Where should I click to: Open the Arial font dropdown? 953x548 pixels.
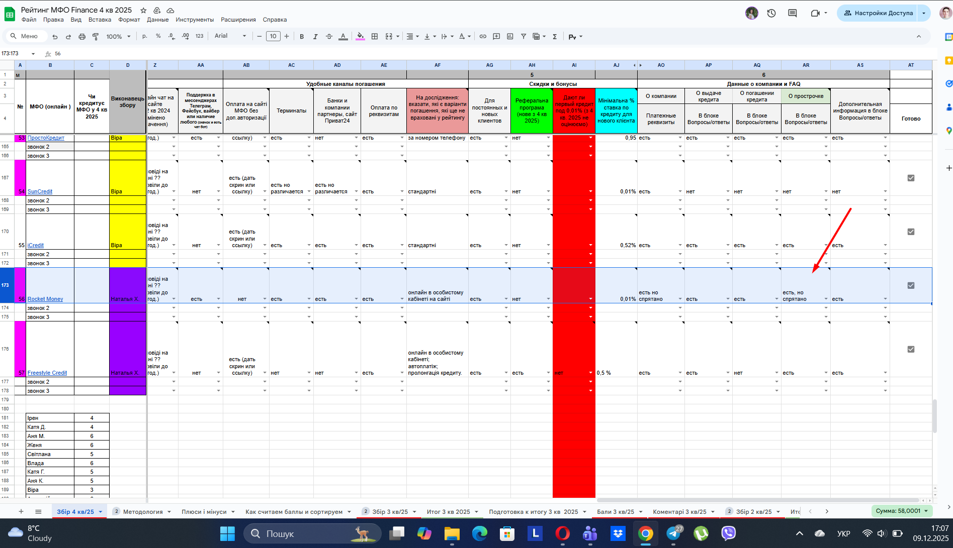[x=230, y=36]
